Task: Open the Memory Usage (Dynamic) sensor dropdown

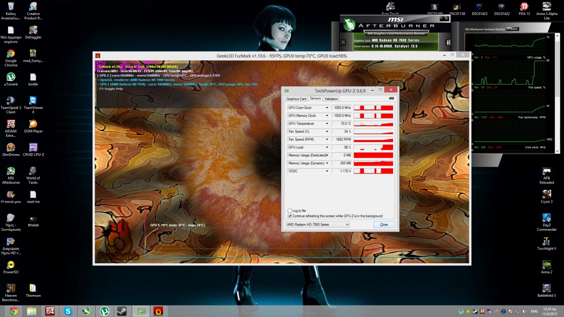Action: tap(327, 163)
